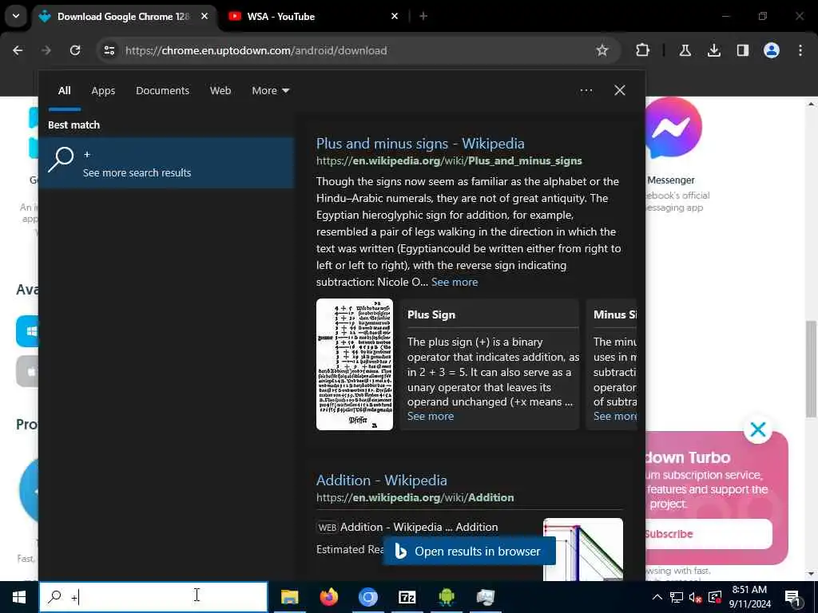The width and height of the screenshot is (818, 613).
Task: Open Plus and minus signs Wikipedia link
Action: pos(420,144)
